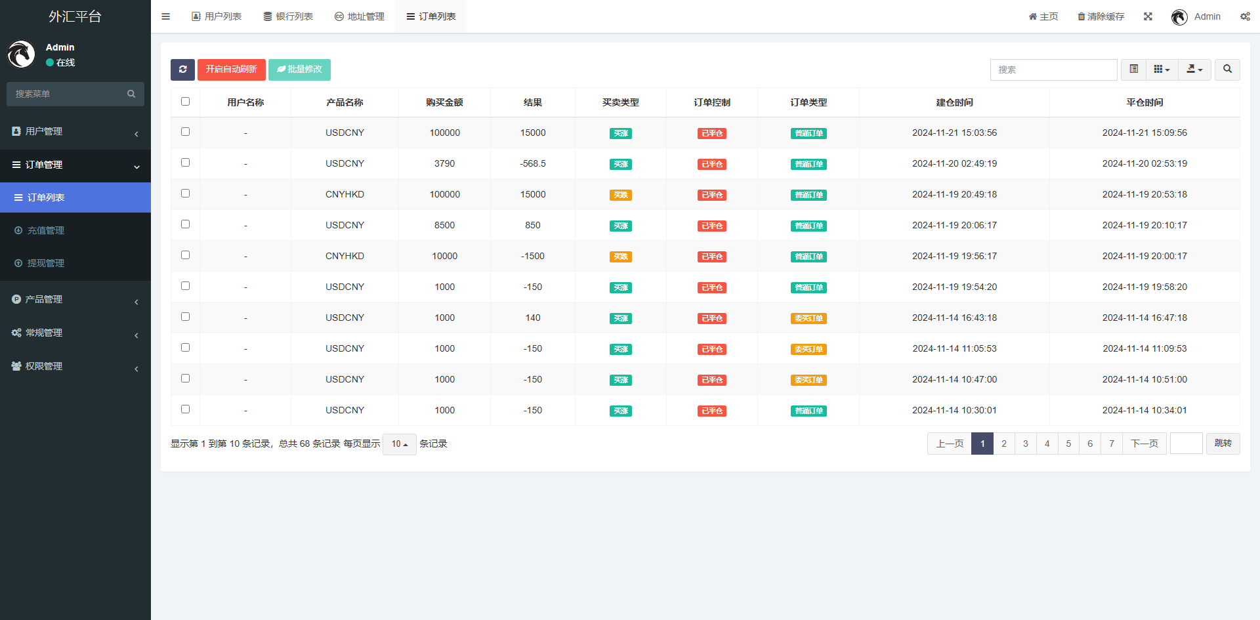Open fullscreen mode icon in header
Viewport: 1260px width, 620px height.
(1148, 16)
